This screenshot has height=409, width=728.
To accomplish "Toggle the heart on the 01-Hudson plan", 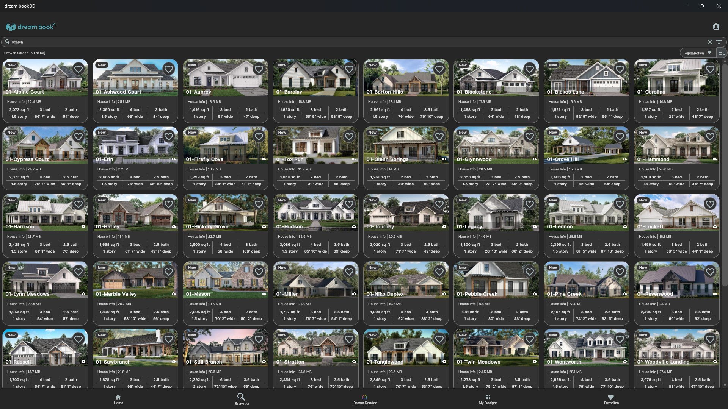I will tap(349, 204).
